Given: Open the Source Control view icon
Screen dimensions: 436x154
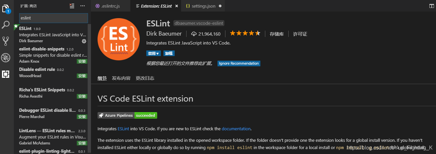Looking at the screenshot, I should (x=6, y=41).
